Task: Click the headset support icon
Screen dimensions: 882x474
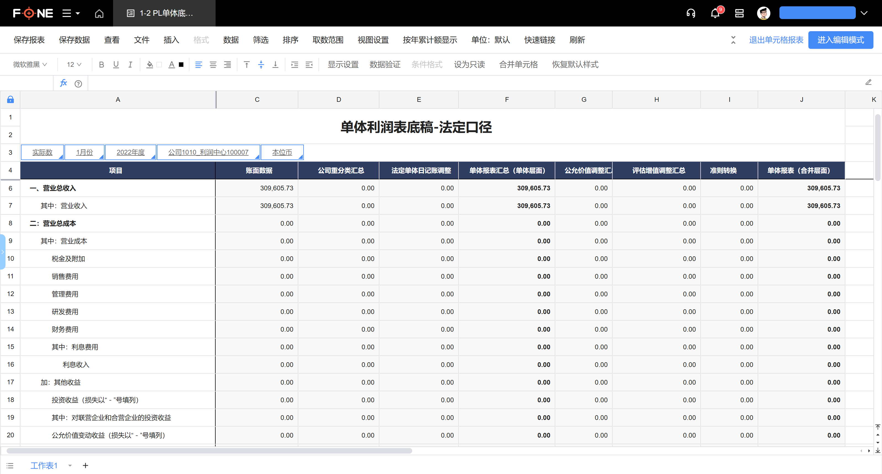Action: pyautogui.click(x=691, y=13)
